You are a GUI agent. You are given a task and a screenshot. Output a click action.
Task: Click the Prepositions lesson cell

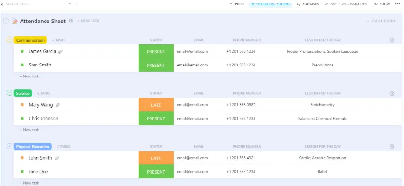(323, 65)
